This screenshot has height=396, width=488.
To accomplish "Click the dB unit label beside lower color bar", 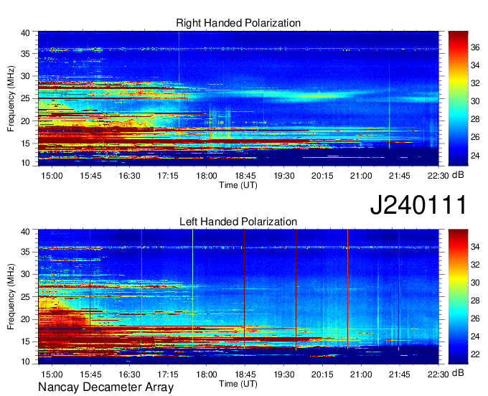I will (x=458, y=373).
